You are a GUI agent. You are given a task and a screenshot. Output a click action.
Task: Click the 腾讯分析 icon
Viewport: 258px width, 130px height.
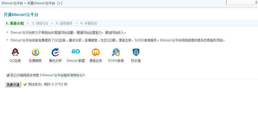[x=56, y=52]
